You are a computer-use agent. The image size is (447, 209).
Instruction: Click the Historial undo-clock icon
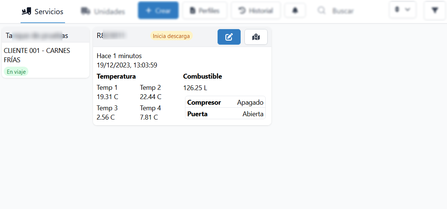click(242, 11)
